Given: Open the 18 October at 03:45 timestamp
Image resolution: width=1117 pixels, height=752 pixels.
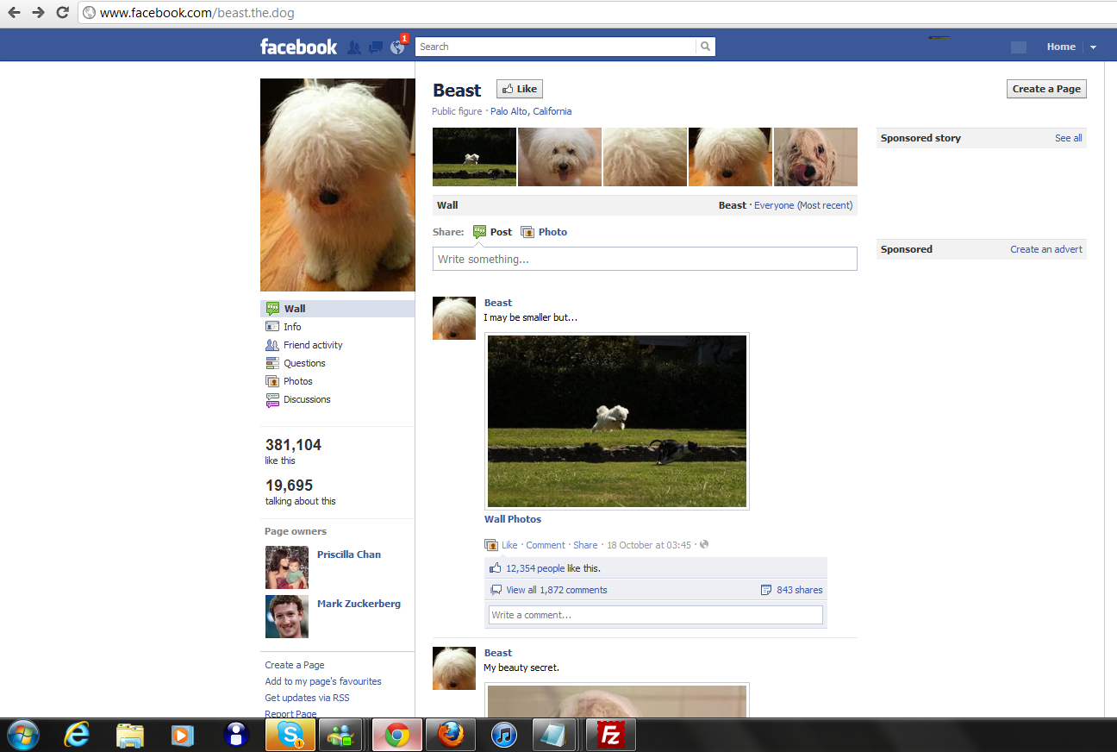Looking at the screenshot, I should (649, 545).
